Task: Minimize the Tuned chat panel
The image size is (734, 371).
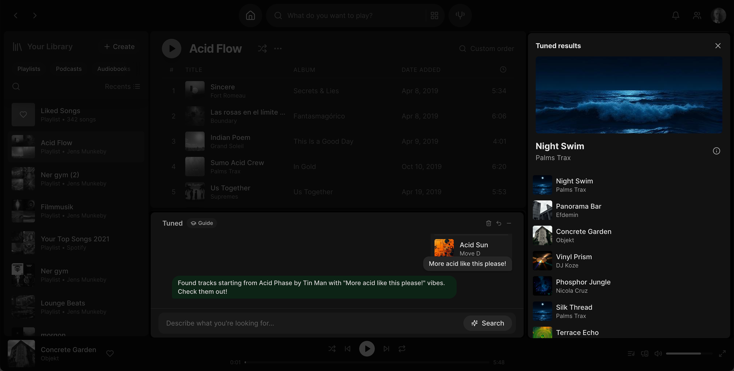Action: 509,223
